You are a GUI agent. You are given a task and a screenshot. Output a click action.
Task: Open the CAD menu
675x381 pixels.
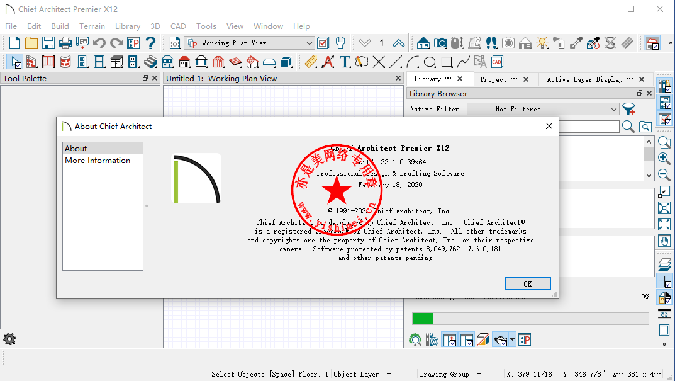coord(178,26)
